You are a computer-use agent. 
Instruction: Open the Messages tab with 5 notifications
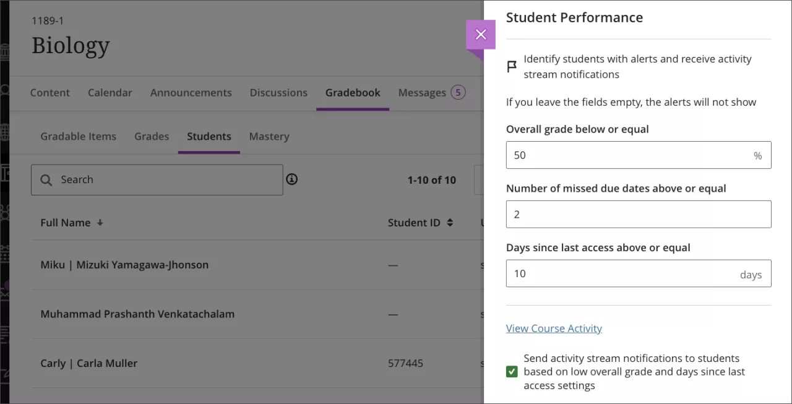(x=431, y=92)
